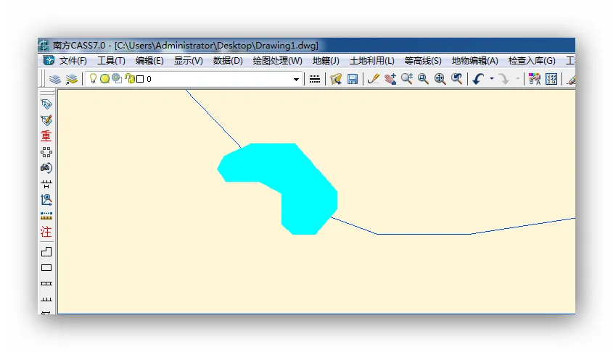The height and width of the screenshot is (352, 613).
Task: Select the rectangle building tool in sidebar
Action: point(46,267)
